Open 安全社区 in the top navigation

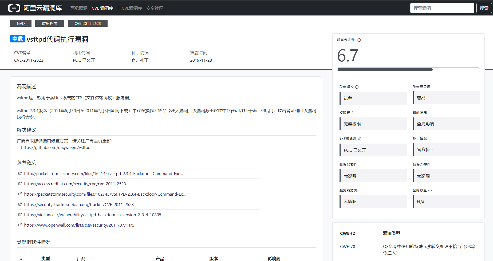[155, 8]
